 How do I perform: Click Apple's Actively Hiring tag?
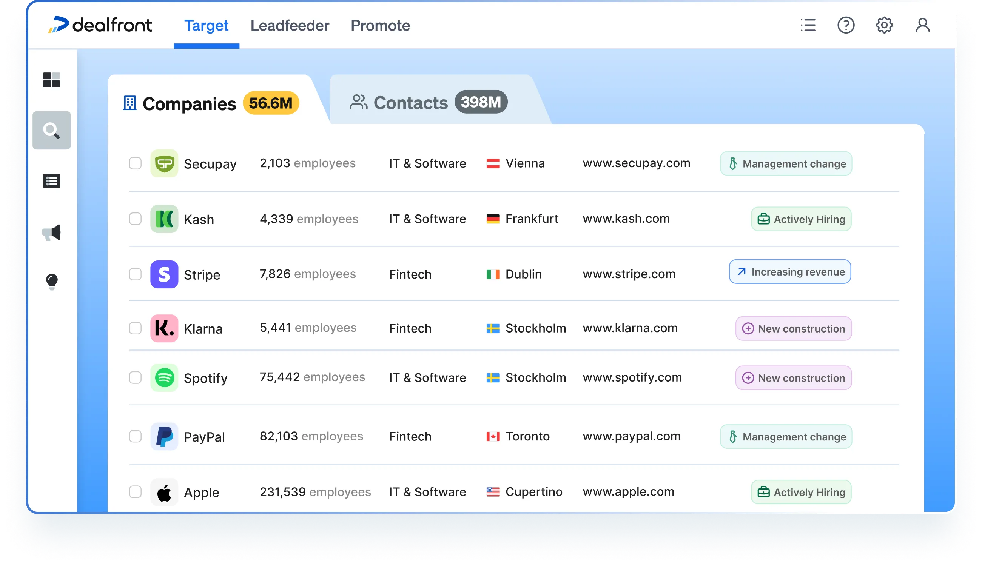(801, 492)
